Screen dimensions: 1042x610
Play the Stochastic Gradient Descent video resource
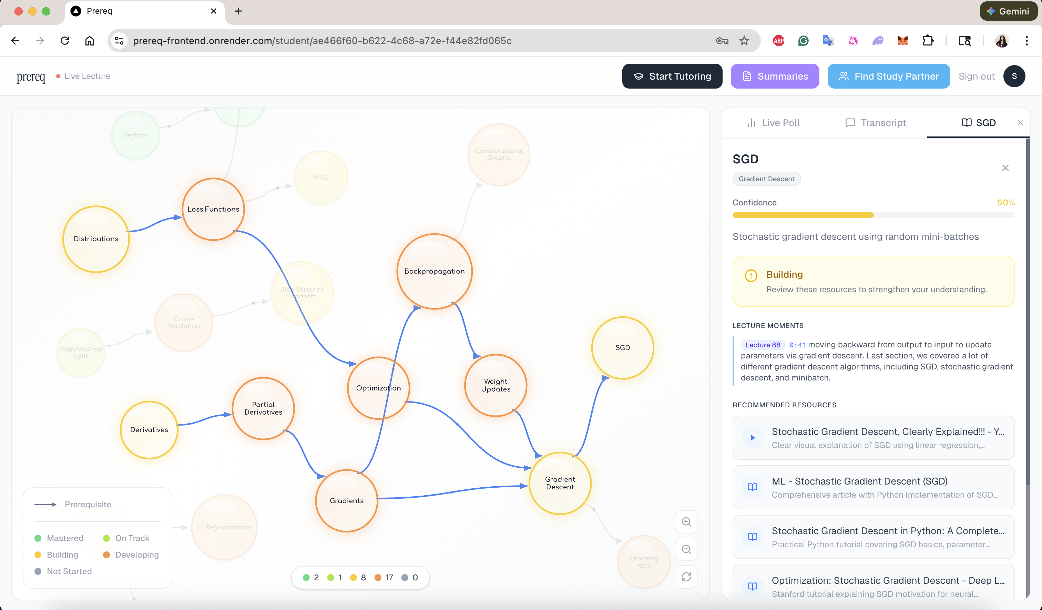[753, 438]
